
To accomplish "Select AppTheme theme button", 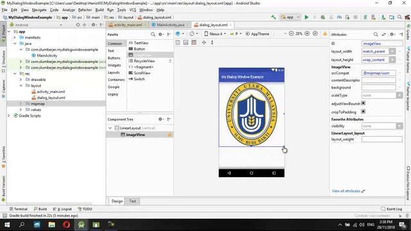I will [258, 34].
